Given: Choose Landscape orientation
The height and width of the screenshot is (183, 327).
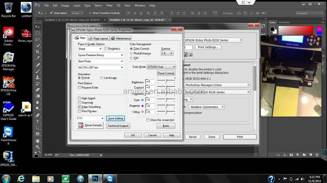Looking at the screenshot, I should coord(101,78).
